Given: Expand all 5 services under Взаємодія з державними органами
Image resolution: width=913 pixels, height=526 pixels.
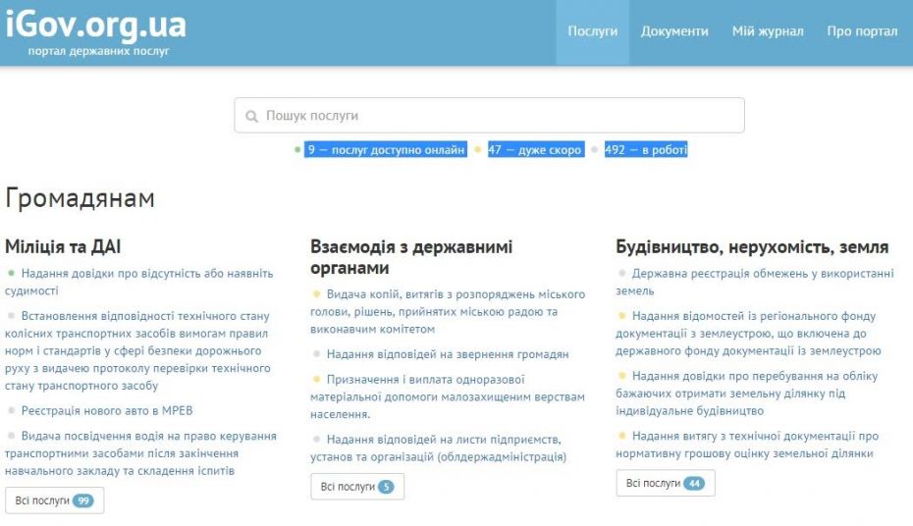Looking at the screenshot, I should click(357, 487).
